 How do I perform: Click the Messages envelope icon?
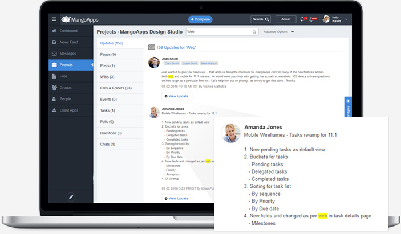pos(54,54)
